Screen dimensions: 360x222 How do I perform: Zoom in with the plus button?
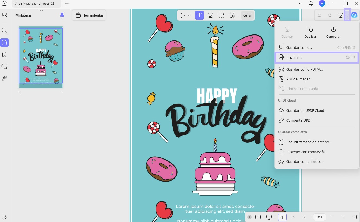pos(343,217)
